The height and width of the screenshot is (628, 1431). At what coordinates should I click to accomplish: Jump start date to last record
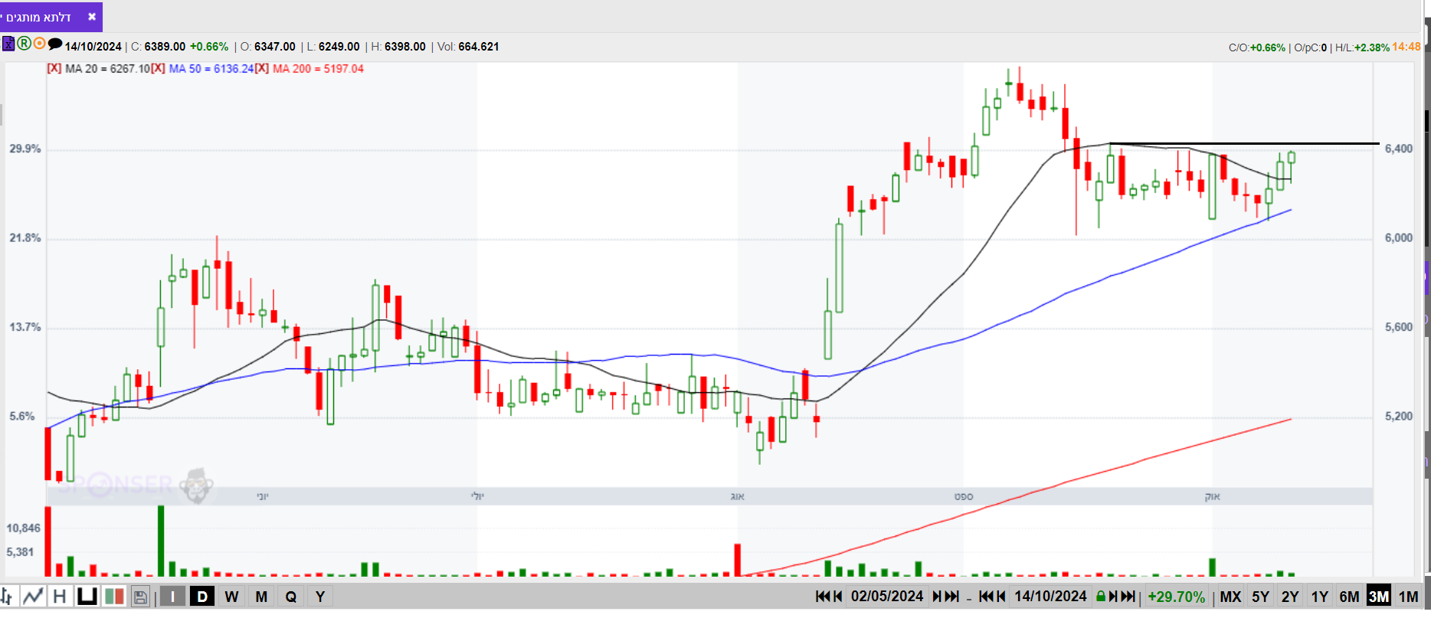pos(951,597)
